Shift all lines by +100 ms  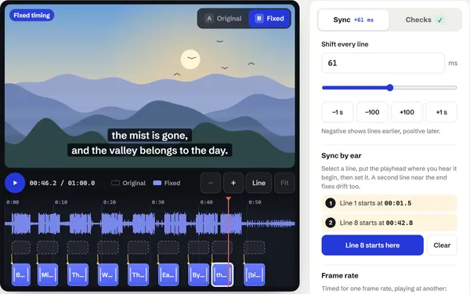(407, 112)
